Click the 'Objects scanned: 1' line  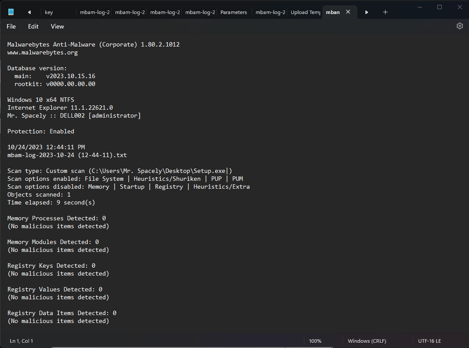tap(39, 195)
